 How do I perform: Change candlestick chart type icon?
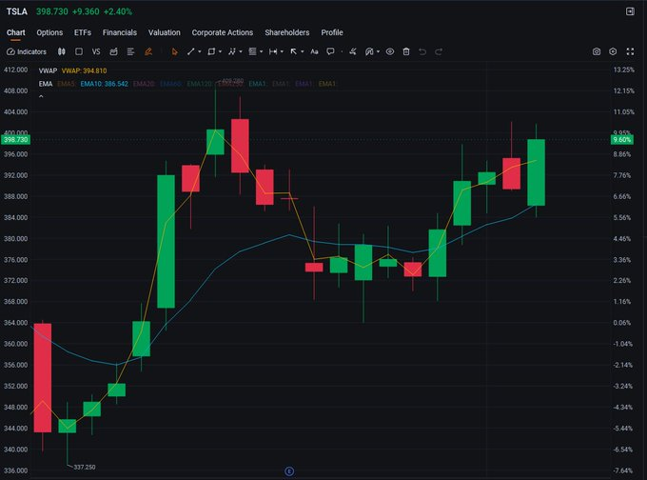[62, 51]
